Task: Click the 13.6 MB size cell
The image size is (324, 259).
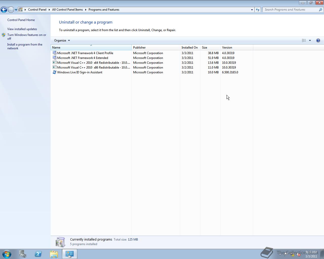Action: [x=213, y=63]
